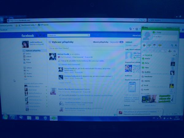184x138 pixels.
Task: Open ICQ add contact dropdown icon
Action: 170,51
